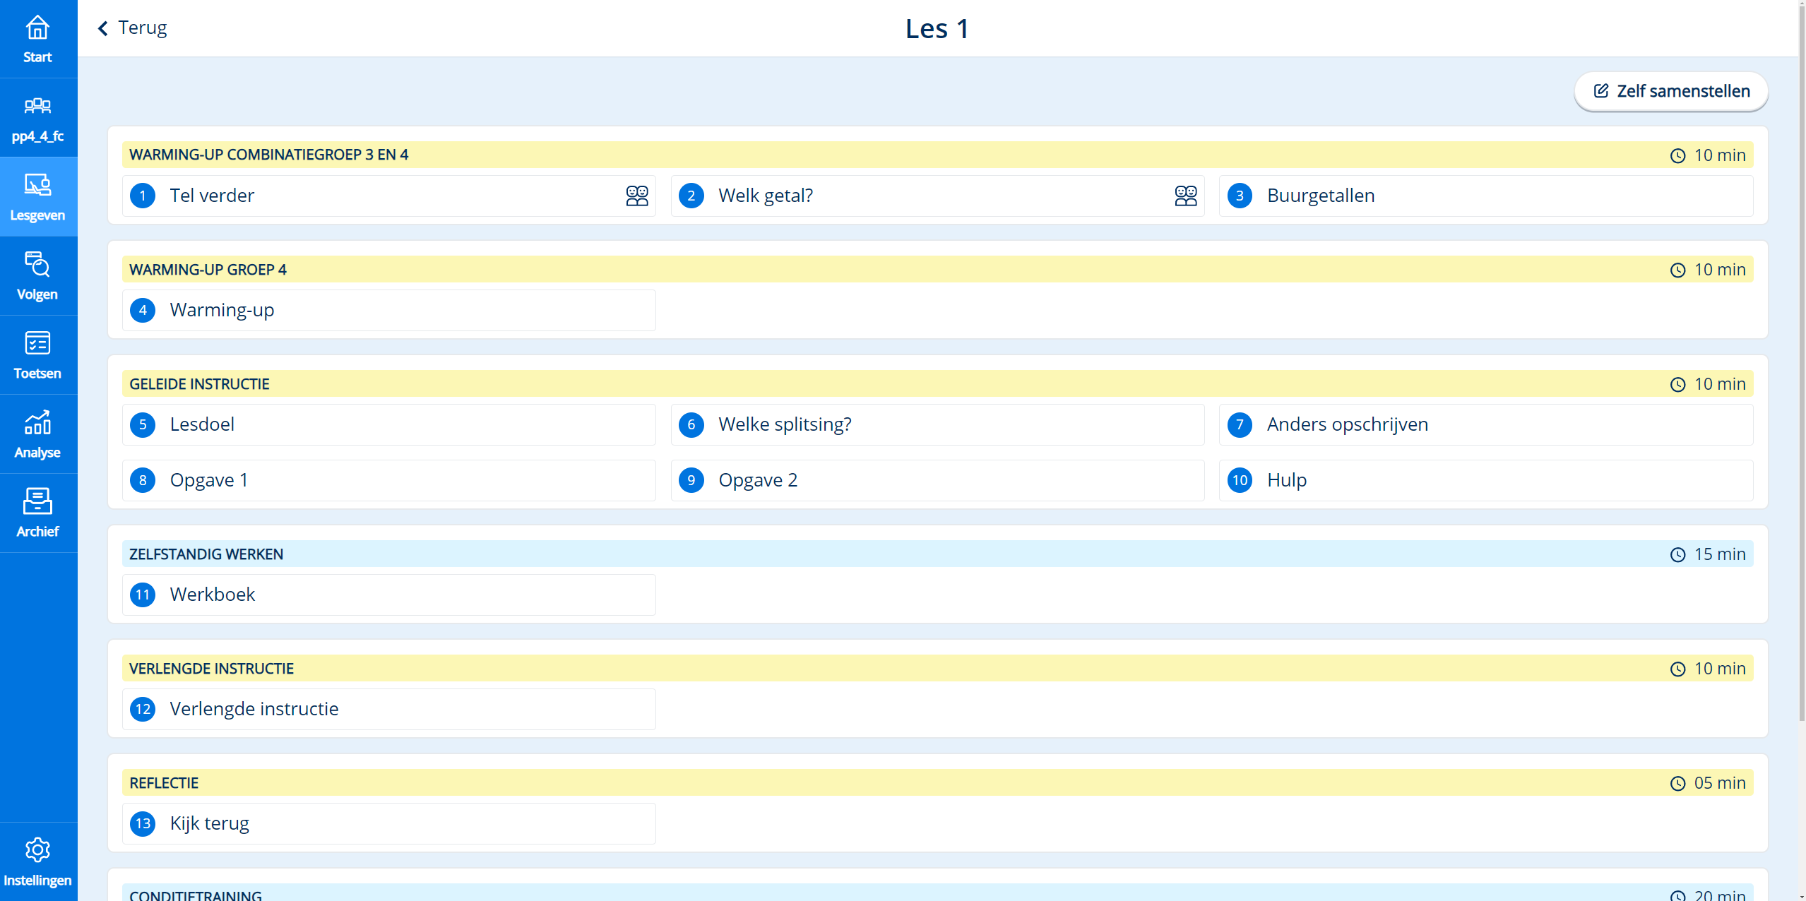Click the GELEIDE INSTRUCTIE header
The image size is (1806, 901).
pyautogui.click(x=937, y=383)
